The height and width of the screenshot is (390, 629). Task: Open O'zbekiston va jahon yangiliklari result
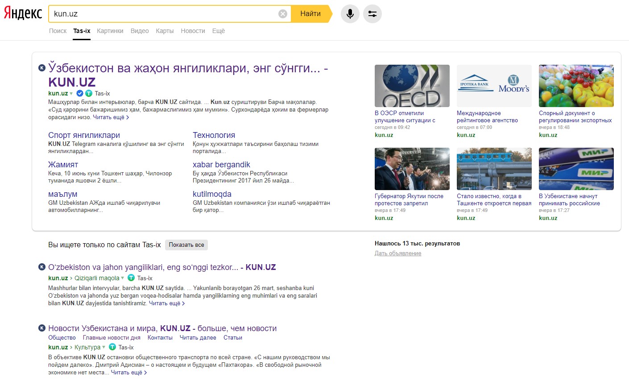tap(162, 267)
